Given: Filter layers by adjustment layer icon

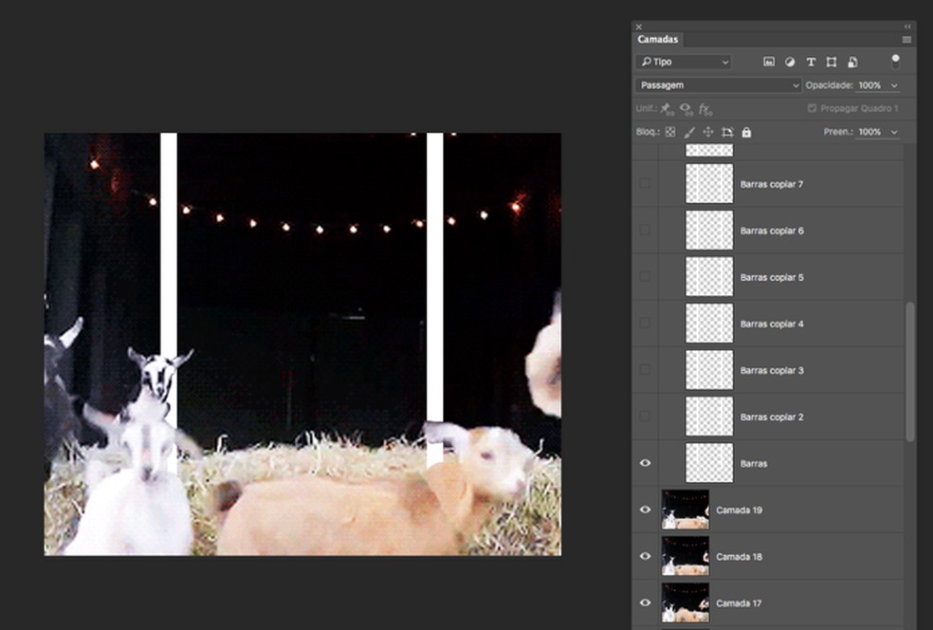Looking at the screenshot, I should (x=790, y=62).
